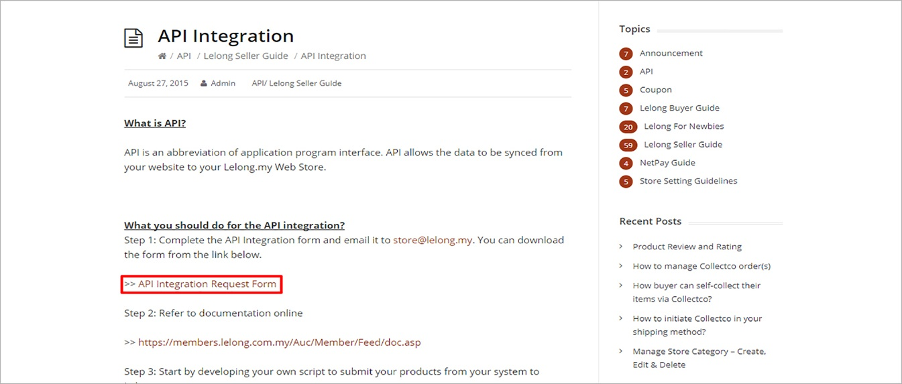This screenshot has width=902, height=384.
Task: Open the NetPay Guide topic
Action: [667, 163]
